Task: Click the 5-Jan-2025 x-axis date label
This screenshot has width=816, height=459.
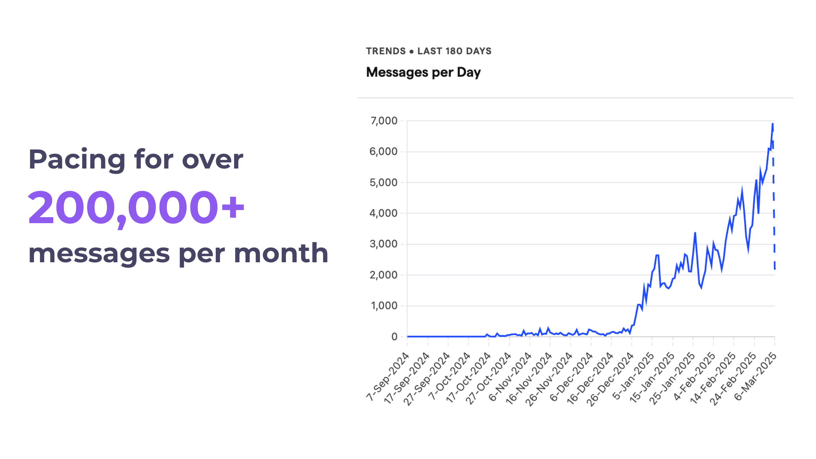Action: tap(633, 376)
